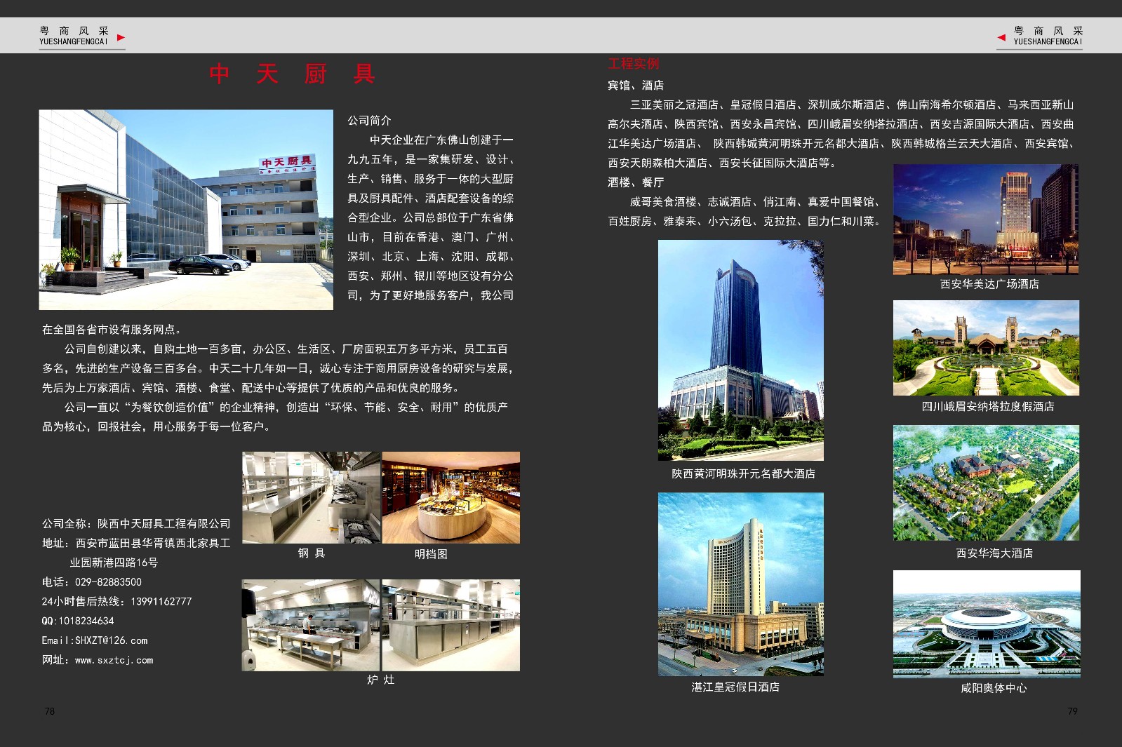The height and width of the screenshot is (747, 1122).
Task: Select the line 业园新港四路16号
Action: [x=114, y=563]
